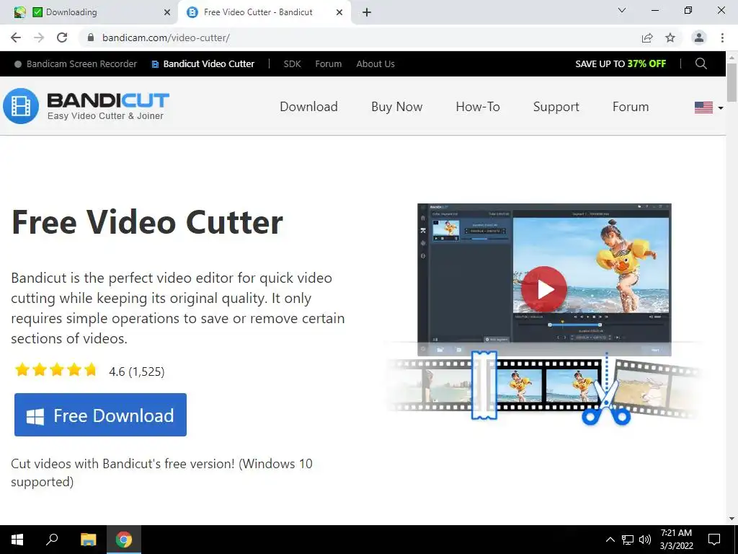Viewport: 738px width, 554px height.
Task: Go to the SDK page
Action: tap(292, 63)
